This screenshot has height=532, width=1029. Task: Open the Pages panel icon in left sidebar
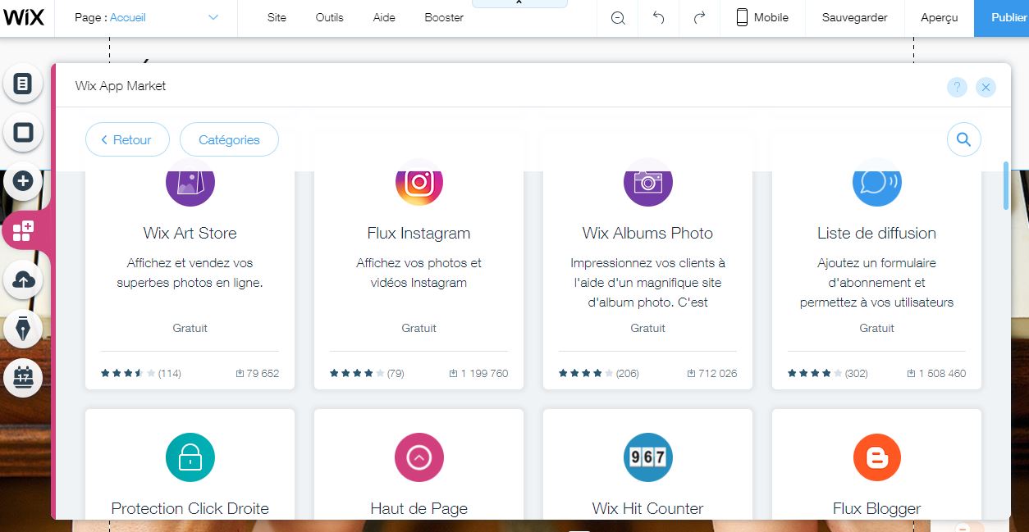[23, 84]
